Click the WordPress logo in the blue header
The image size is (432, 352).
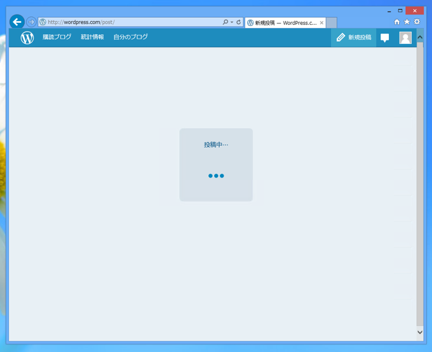(x=27, y=37)
